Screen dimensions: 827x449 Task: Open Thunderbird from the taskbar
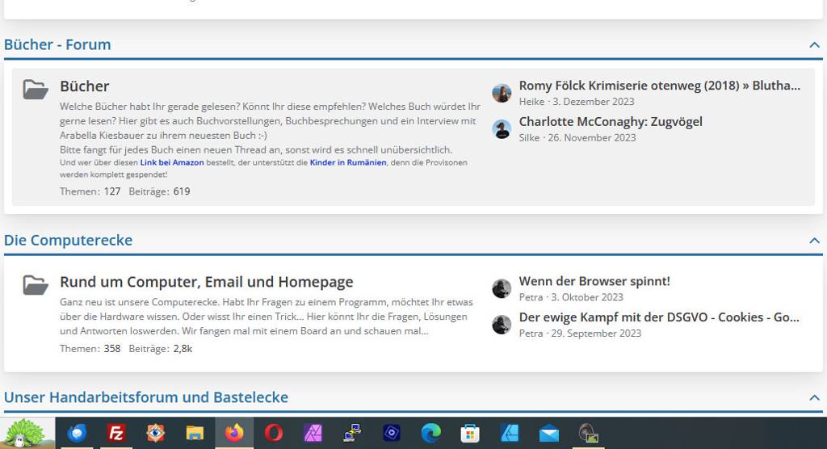click(78, 433)
